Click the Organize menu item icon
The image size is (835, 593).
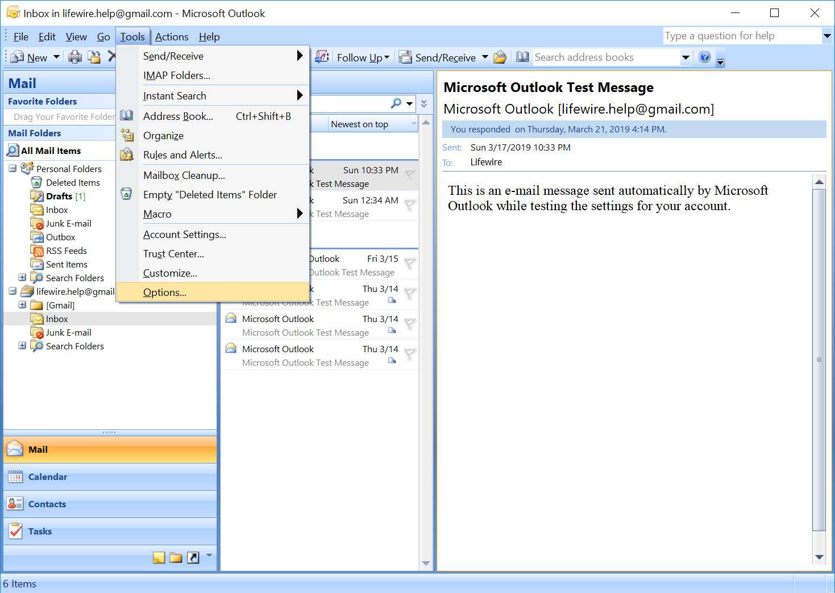point(127,135)
